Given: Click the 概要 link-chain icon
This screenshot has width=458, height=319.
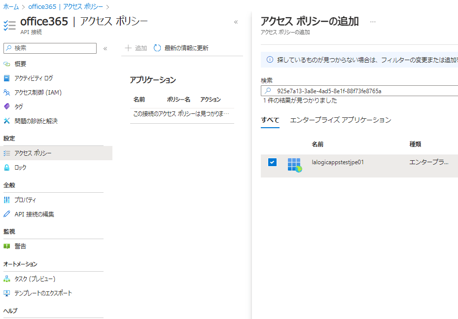Looking at the screenshot, I should point(7,64).
